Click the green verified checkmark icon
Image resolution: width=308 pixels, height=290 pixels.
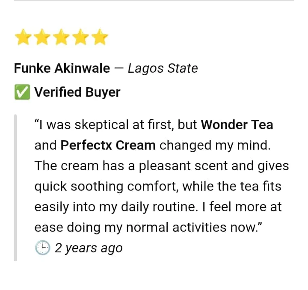coord(22,92)
